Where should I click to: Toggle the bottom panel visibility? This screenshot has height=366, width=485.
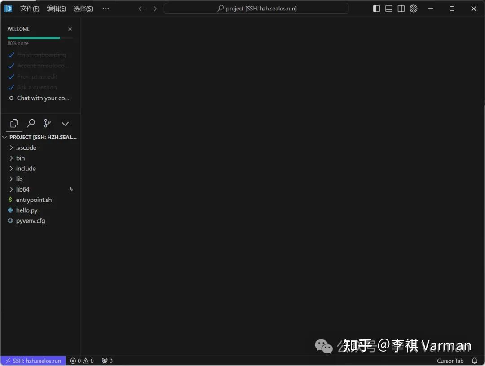point(388,8)
